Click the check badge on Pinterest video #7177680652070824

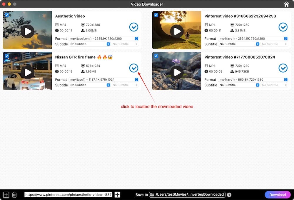pyautogui.click(x=283, y=68)
